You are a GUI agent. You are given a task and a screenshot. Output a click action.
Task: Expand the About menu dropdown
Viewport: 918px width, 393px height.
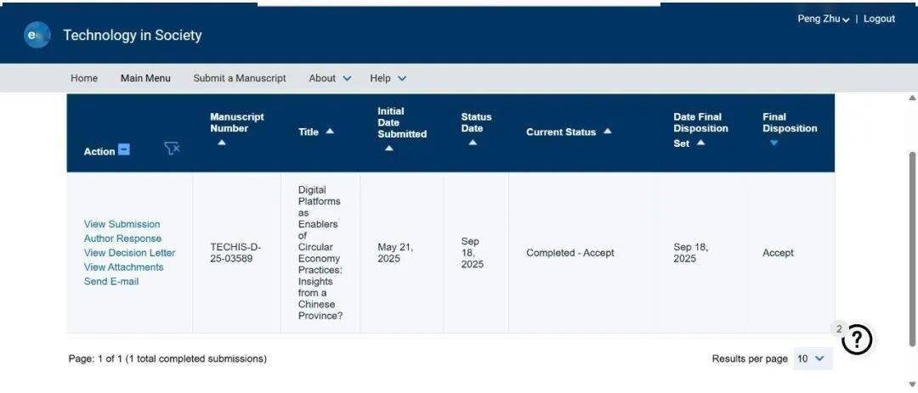[x=330, y=78]
